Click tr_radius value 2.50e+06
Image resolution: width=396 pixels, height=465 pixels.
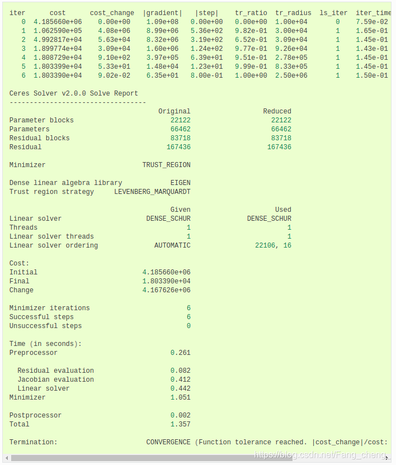click(x=291, y=75)
